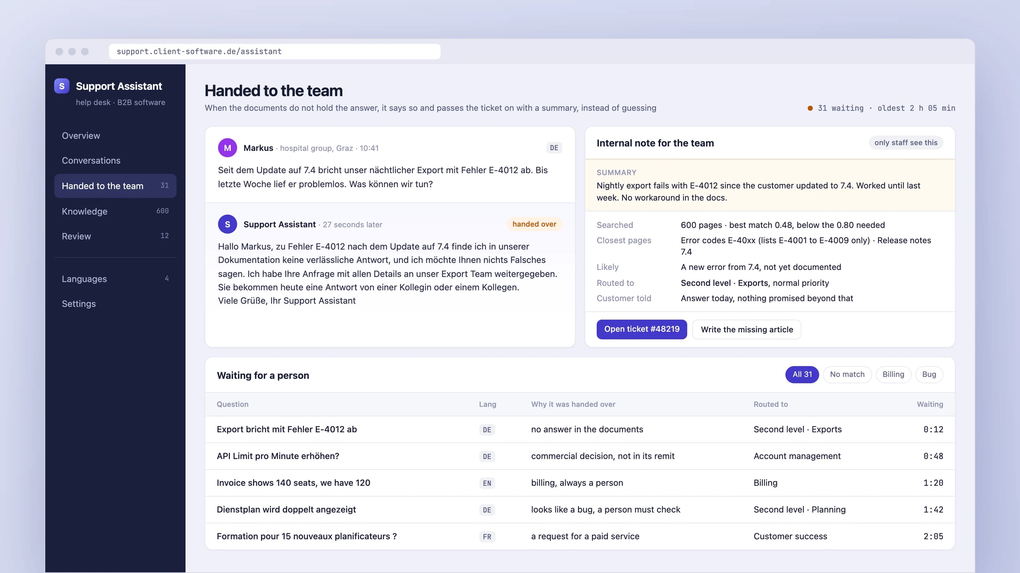
Task: Filter the waiting list by Billing
Action: 893,374
